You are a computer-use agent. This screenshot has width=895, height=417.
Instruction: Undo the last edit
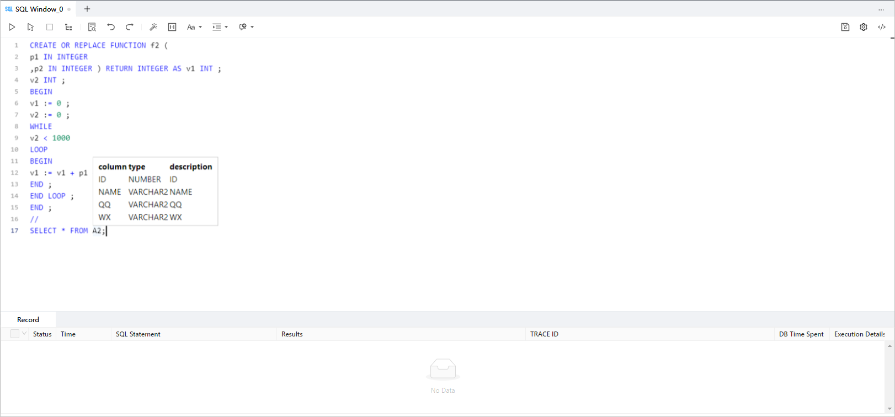pos(111,27)
